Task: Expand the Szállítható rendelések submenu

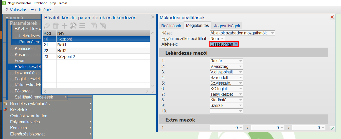Action: pyautogui.click(x=38, y=97)
